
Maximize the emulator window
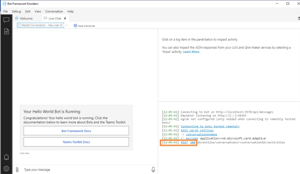[x=287, y=3]
